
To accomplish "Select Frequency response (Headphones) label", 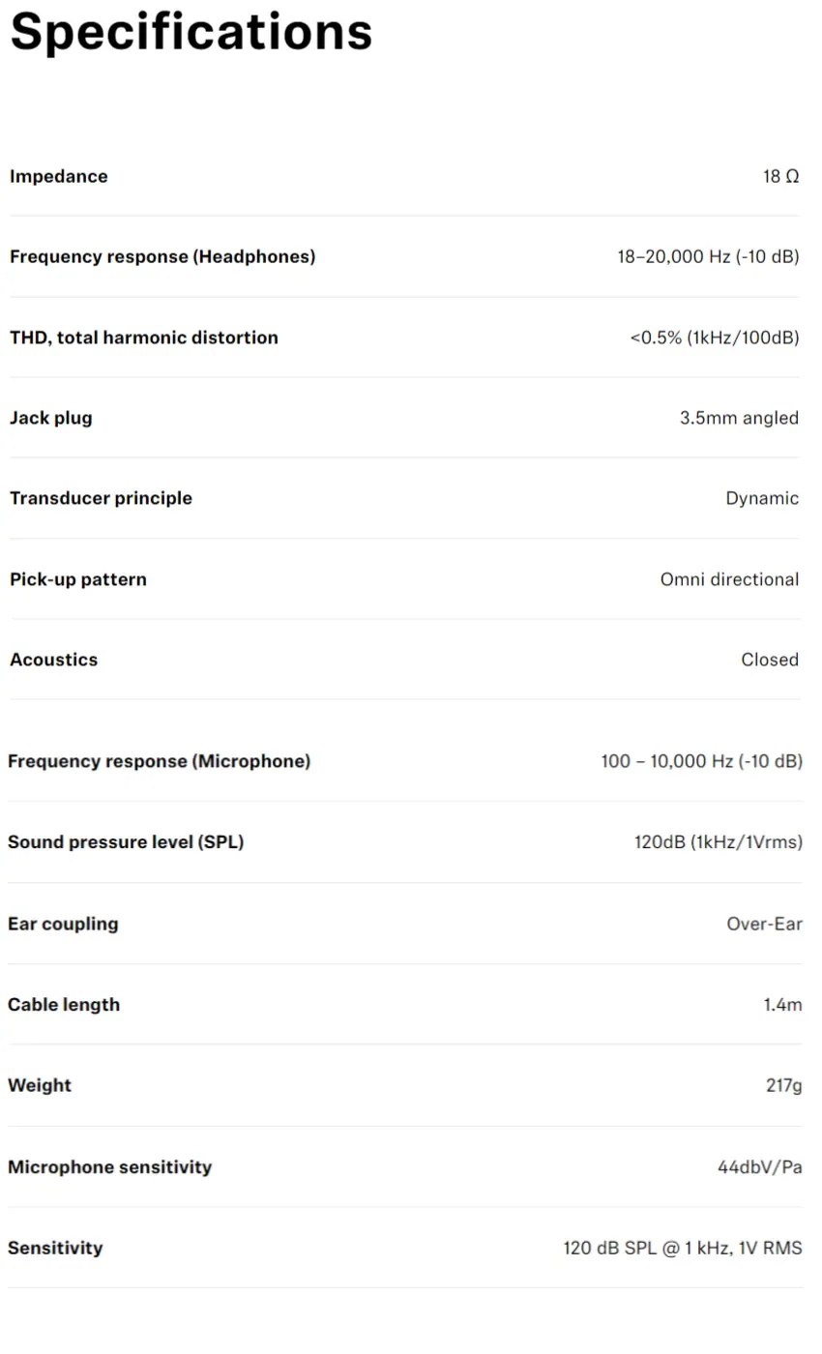I will tap(162, 256).
